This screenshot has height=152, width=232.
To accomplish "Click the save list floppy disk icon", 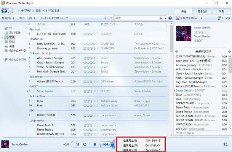I will [178, 18].
